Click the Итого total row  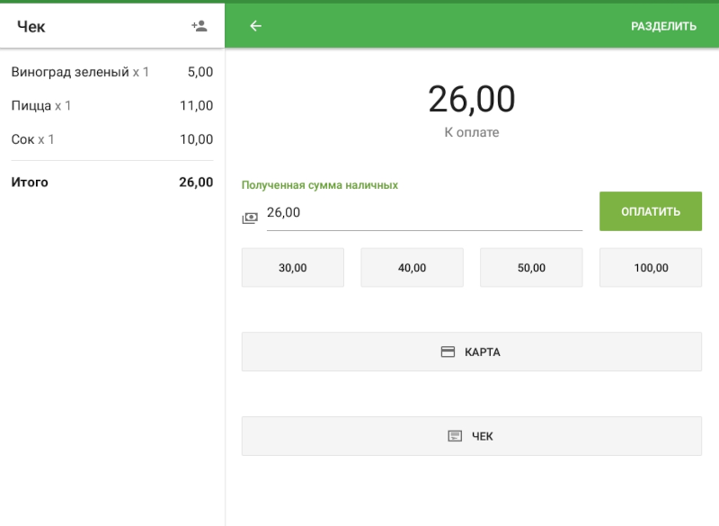tap(111, 182)
